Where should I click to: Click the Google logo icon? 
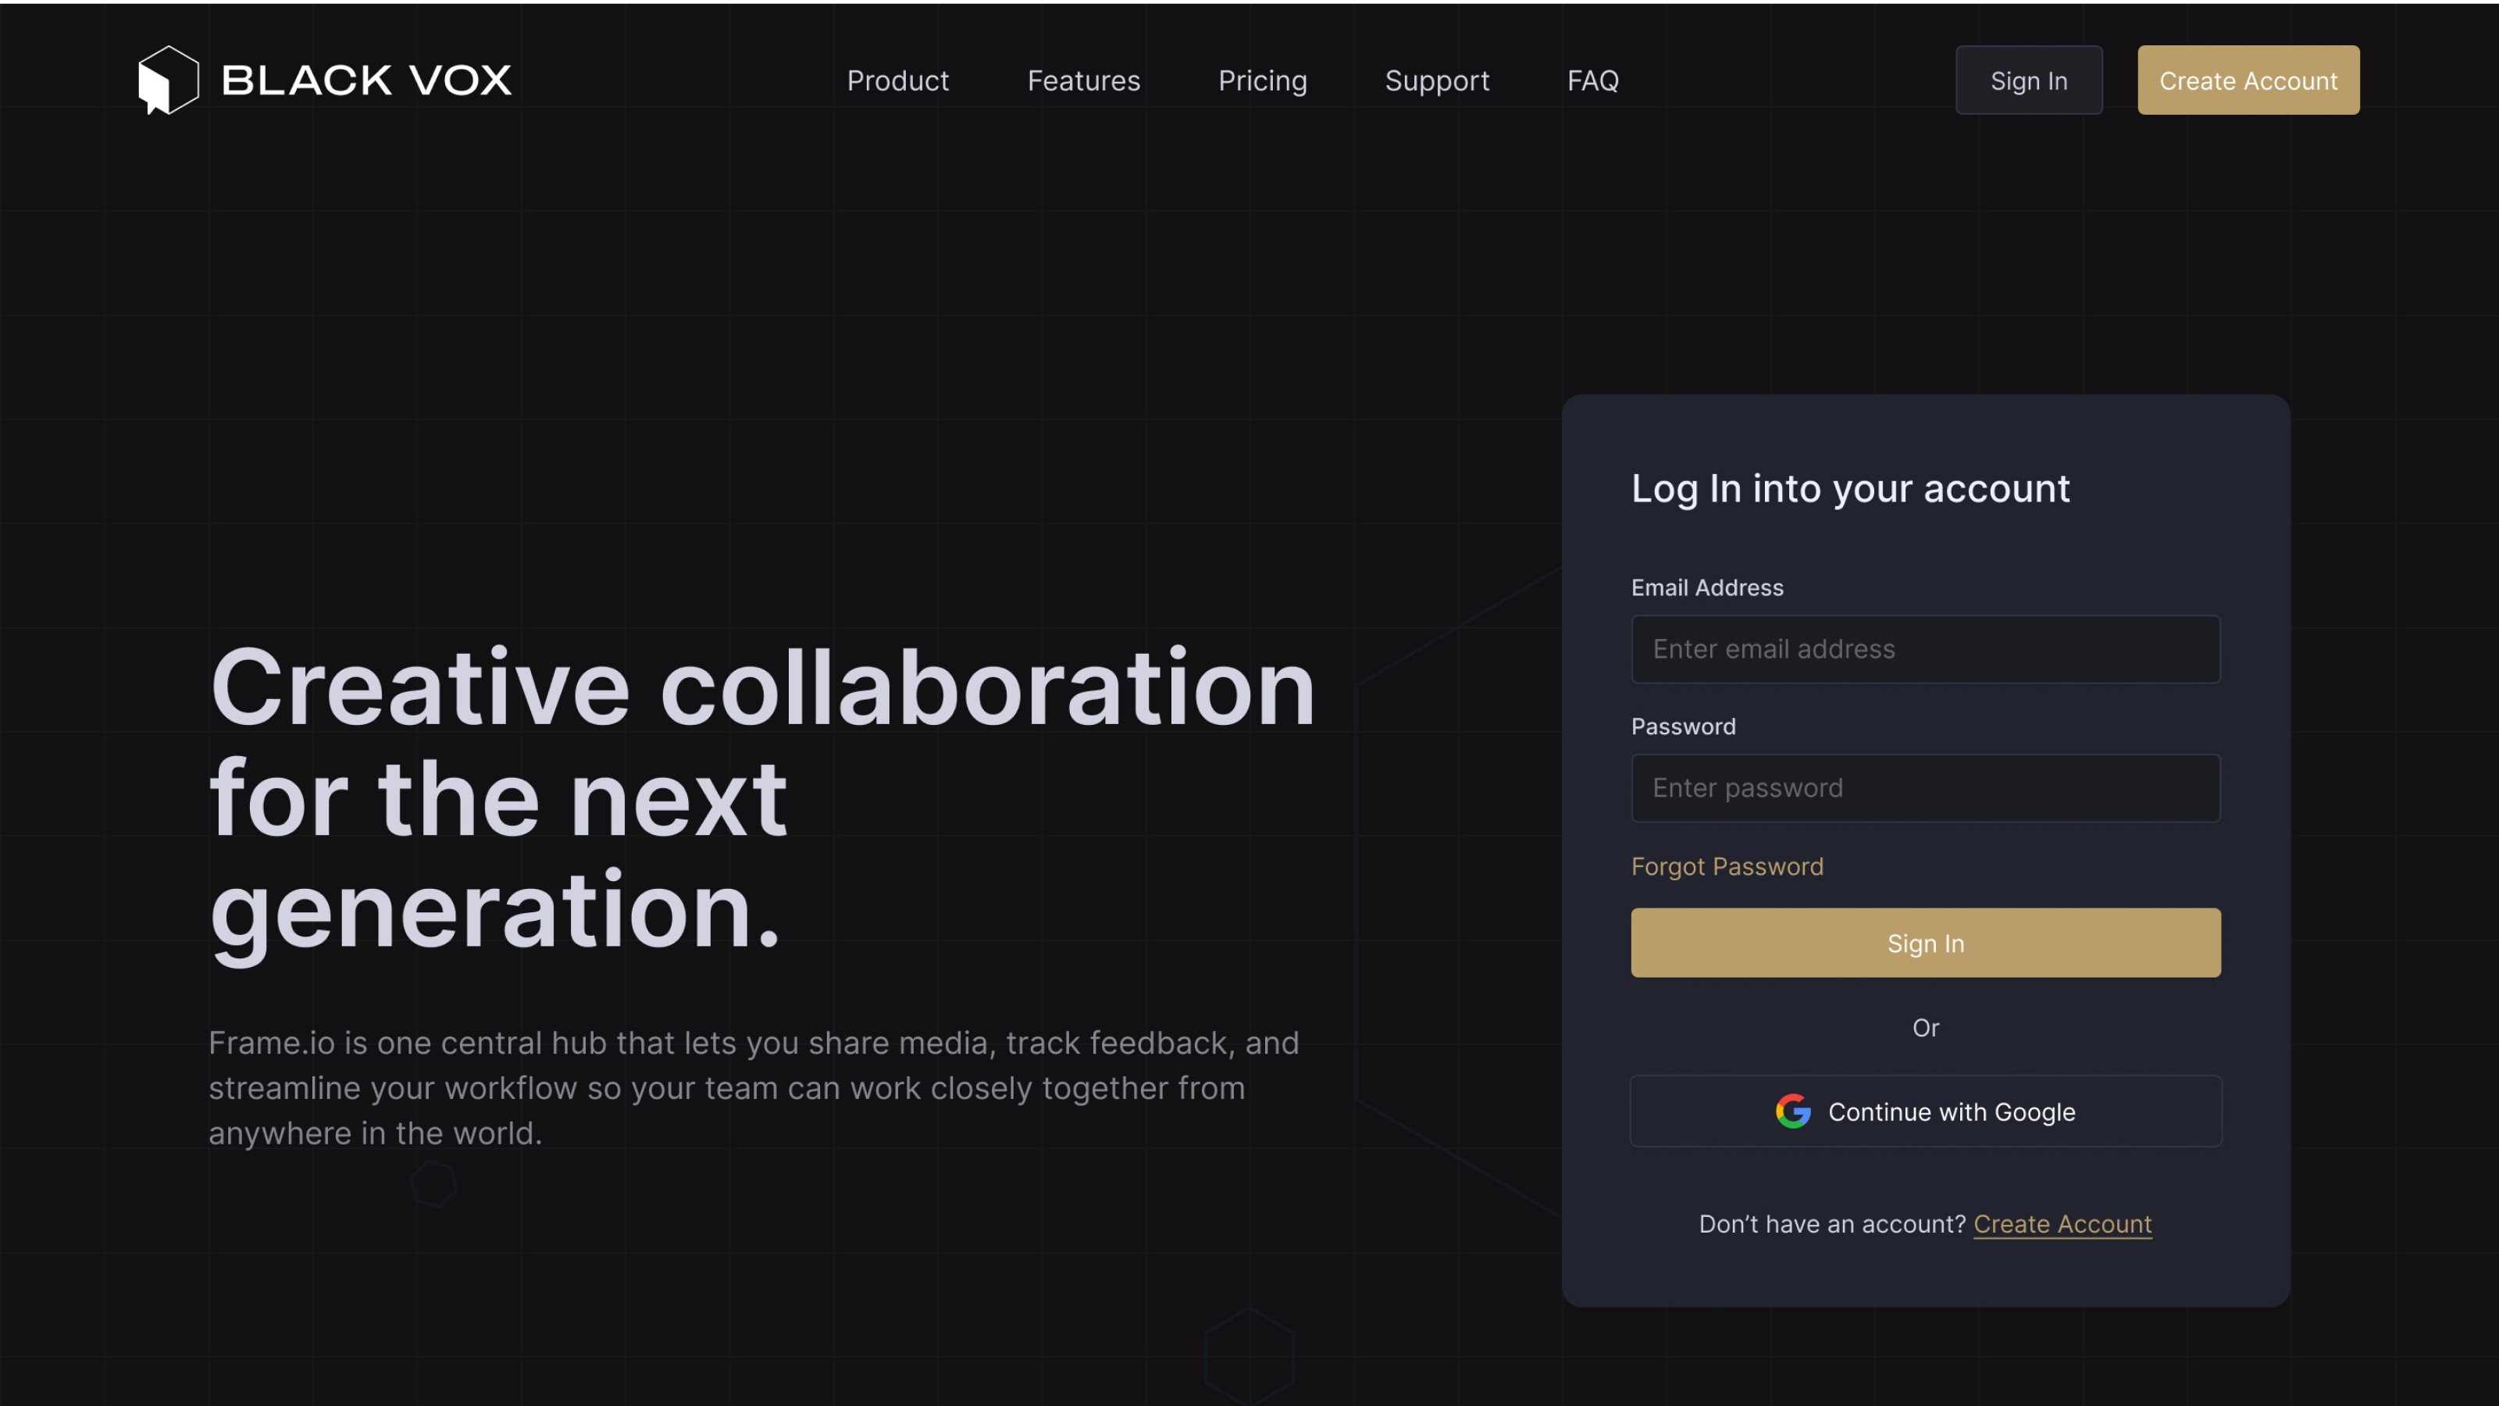coord(1793,1111)
